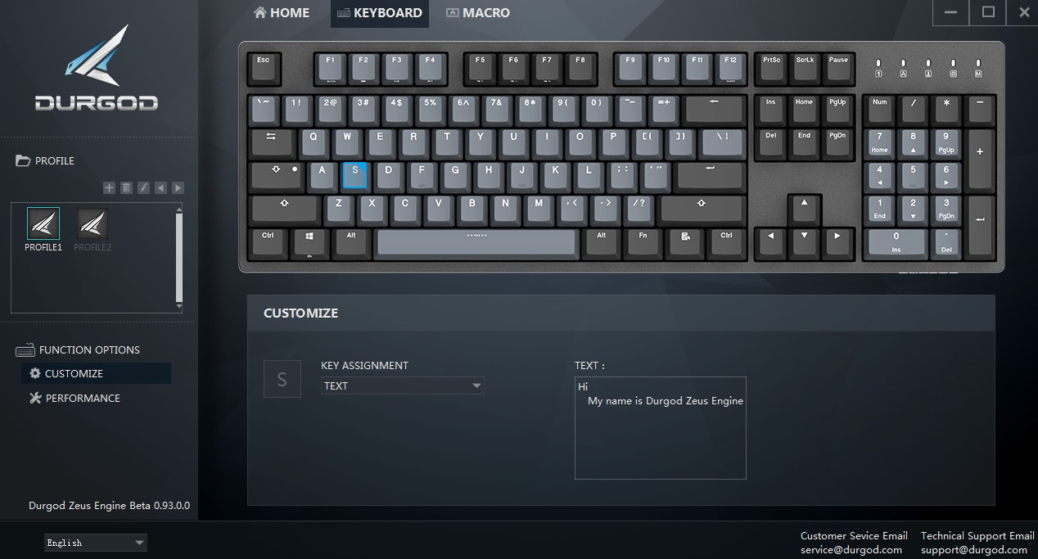Open the English language dropdown

(x=96, y=543)
